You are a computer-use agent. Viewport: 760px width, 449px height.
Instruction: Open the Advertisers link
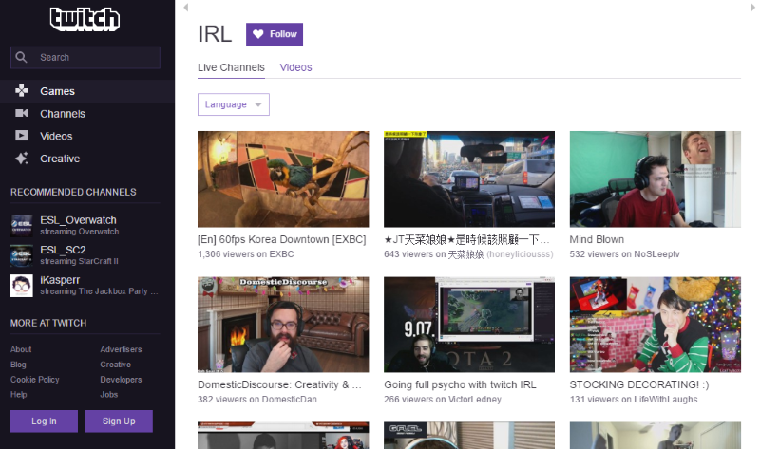click(121, 349)
